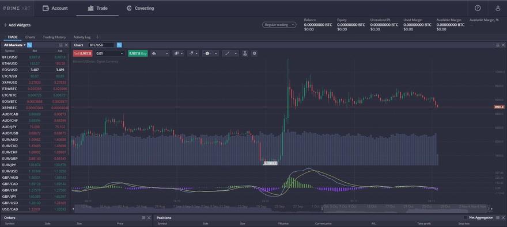Click the BTC/USD chart symbol input field
The image size is (507, 227).
[x=101, y=45]
